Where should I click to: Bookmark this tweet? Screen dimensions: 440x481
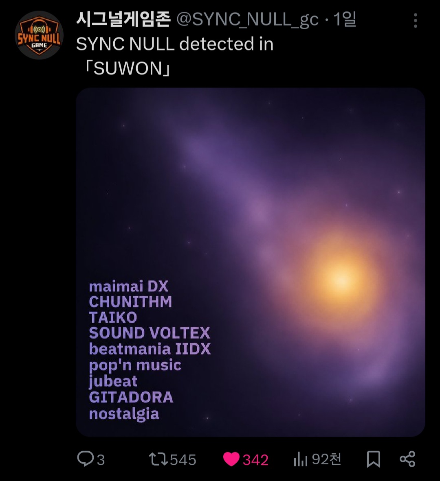click(x=373, y=459)
